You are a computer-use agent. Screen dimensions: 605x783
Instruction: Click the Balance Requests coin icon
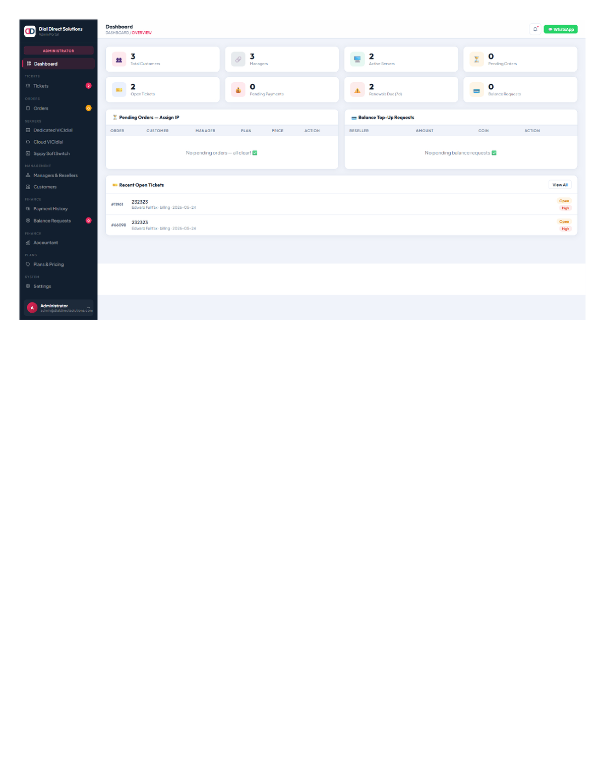[28, 220]
